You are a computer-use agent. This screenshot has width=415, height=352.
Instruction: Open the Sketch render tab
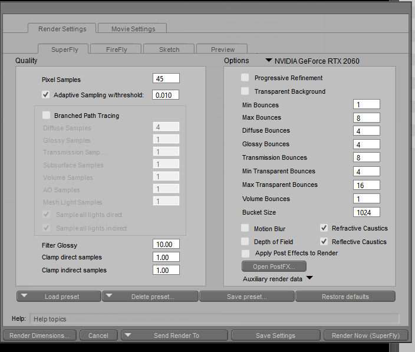(x=169, y=50)
